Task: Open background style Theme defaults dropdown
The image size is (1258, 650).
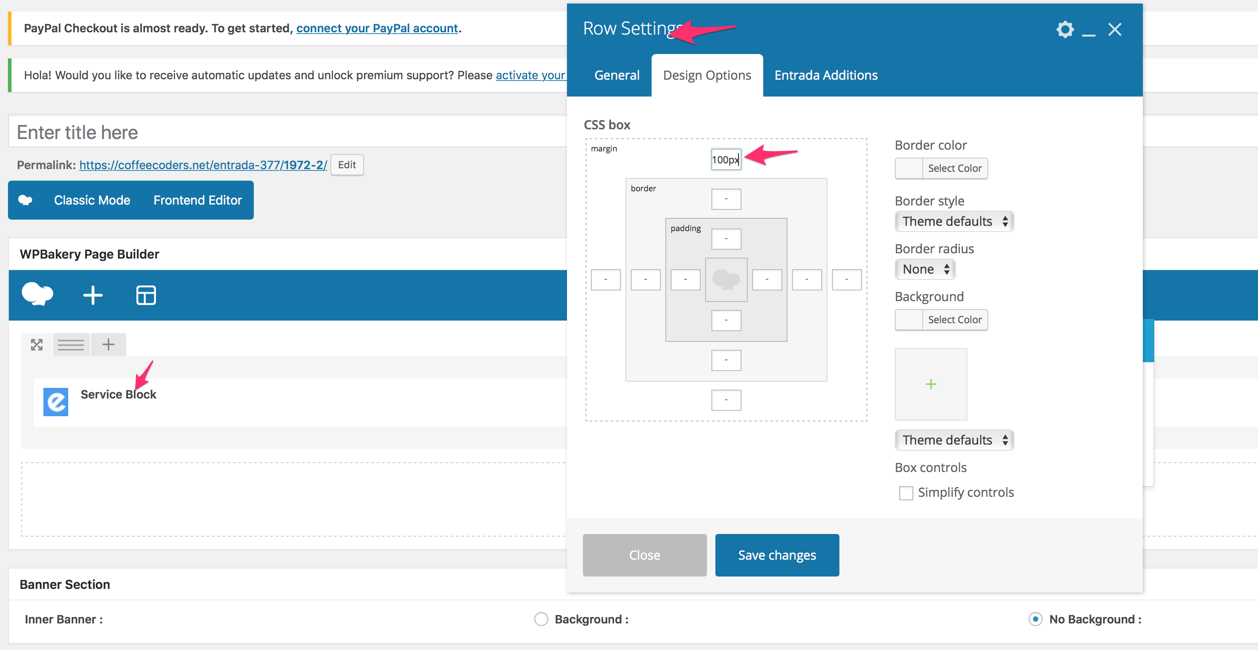Action: coord(954,440)
